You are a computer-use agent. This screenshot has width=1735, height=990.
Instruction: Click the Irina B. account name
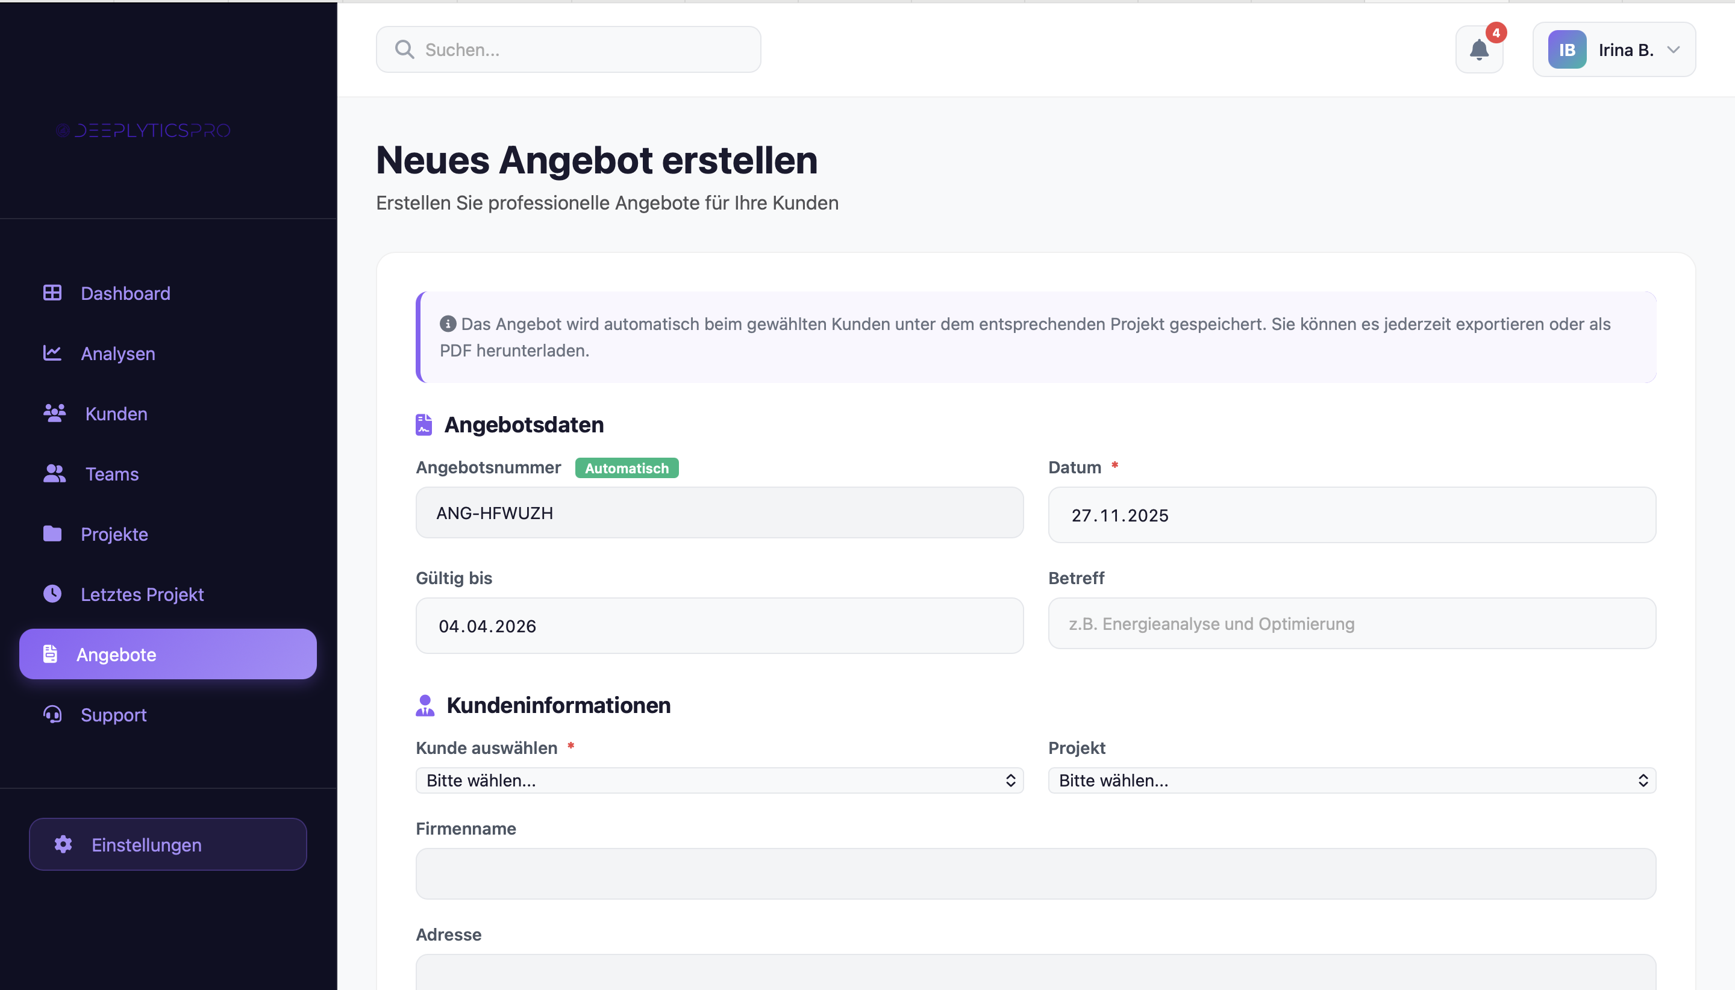coord(1625,49)
